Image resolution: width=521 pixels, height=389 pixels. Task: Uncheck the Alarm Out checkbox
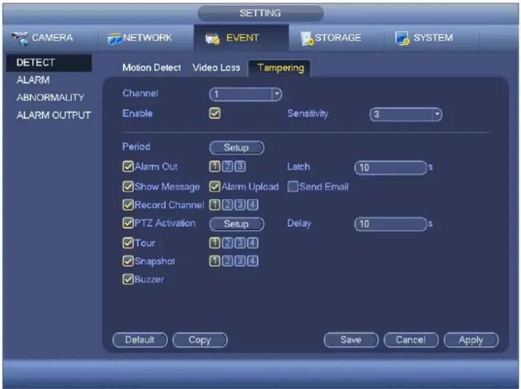click(128, 166)
